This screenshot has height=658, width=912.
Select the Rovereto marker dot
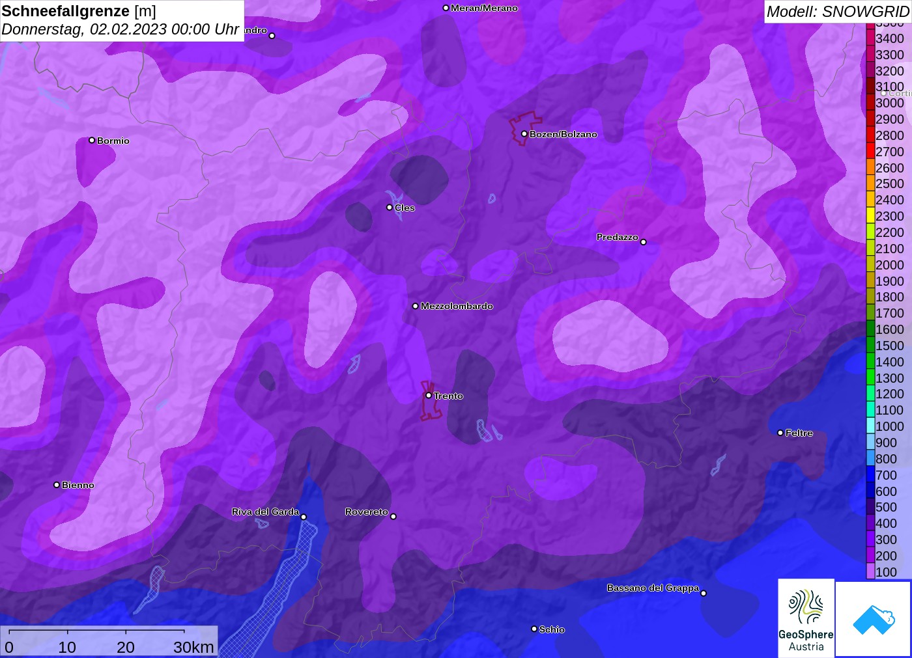pyautogui.click(x=393, y=517)
